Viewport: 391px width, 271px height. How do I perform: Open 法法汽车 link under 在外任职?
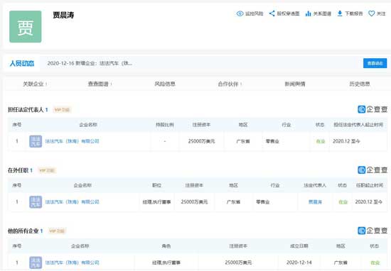[72, 201]
